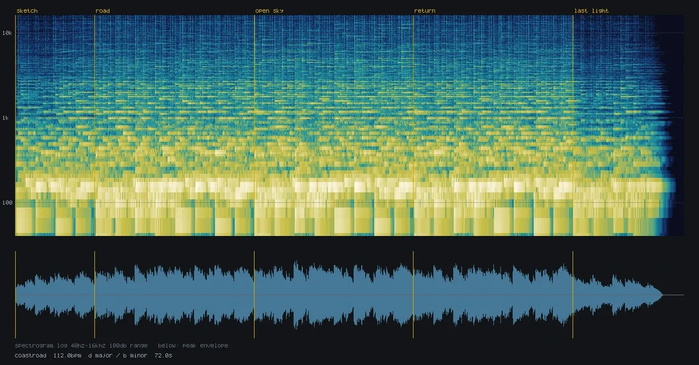Click the flat silent tail of the waveform
The height and width of the screenshot is (365, 699).
pos(674,295)
